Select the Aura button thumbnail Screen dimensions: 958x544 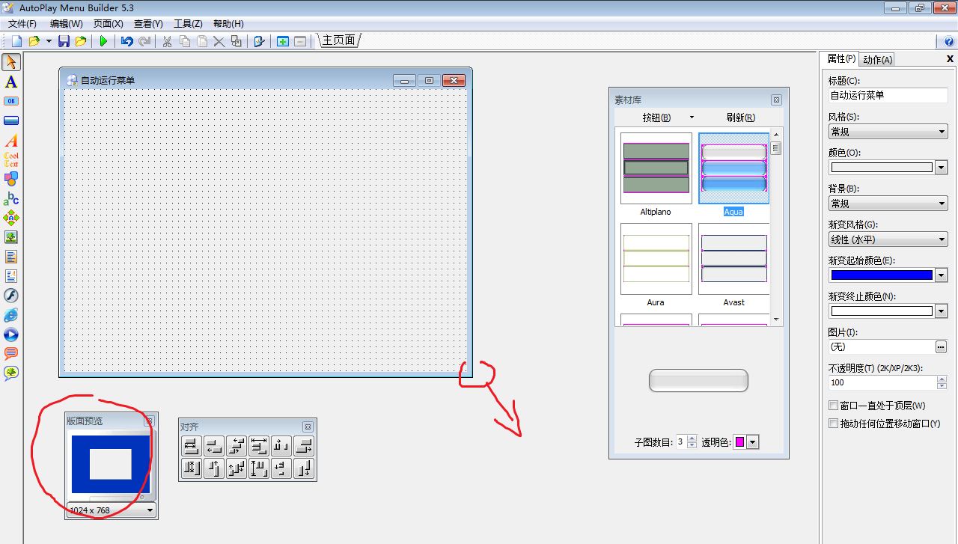[656, 259]
